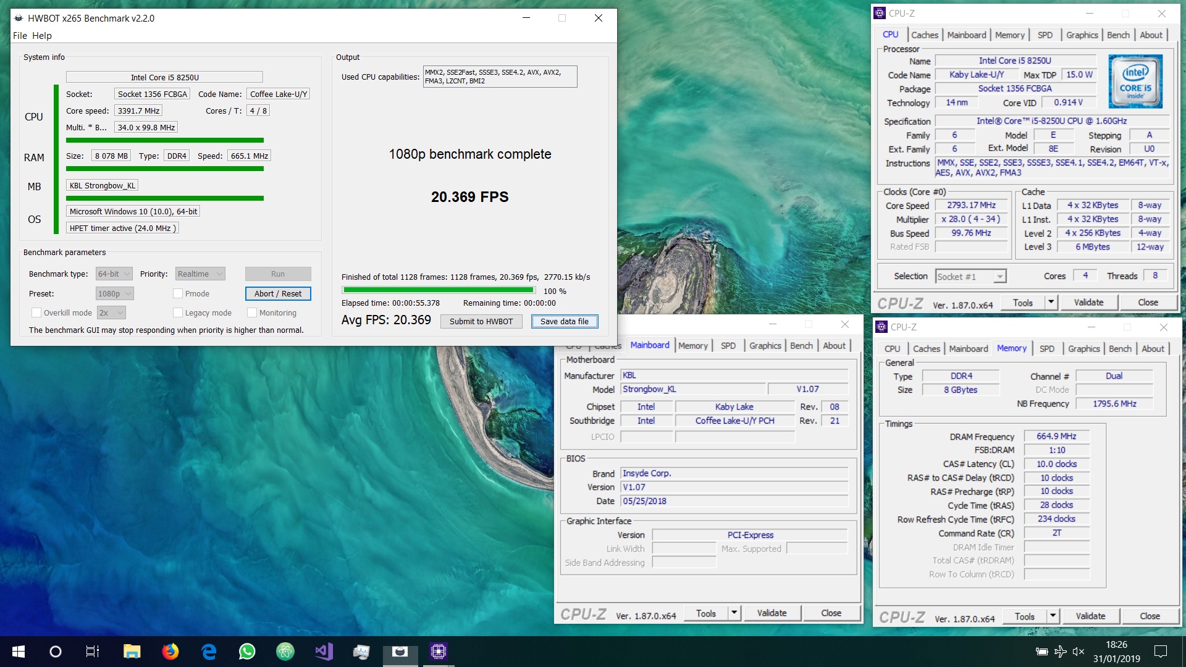Image resolution: width=1186 pixels, height=667 pixels.
Task: Click the Intel Core i5 logo
Action: pos(1135,82)
